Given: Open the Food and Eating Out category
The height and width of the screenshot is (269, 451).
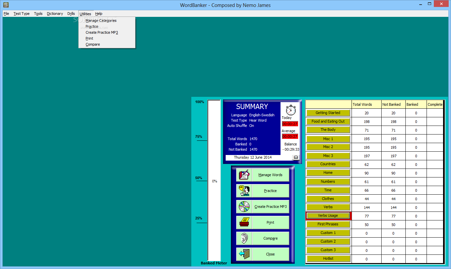Looking at the screenshot, I should click(328, 121).
